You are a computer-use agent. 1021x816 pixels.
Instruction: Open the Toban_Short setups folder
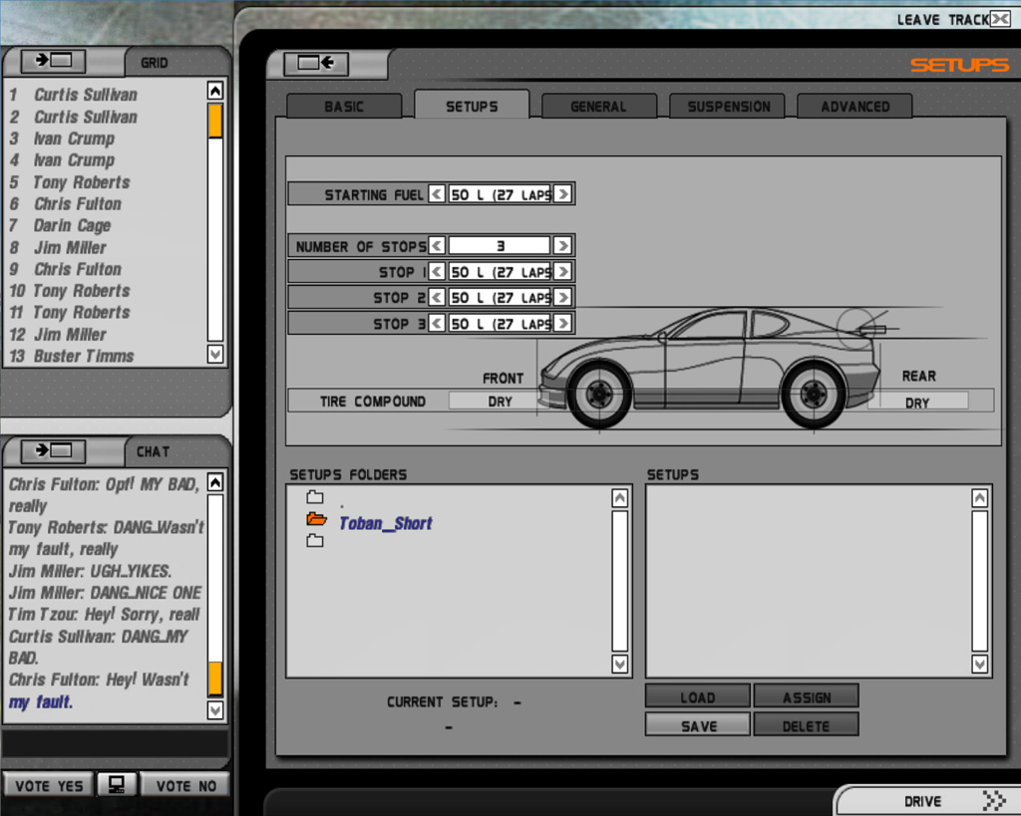[385, 523]
